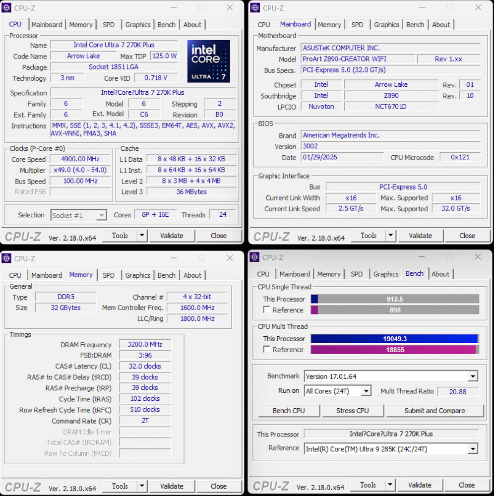Open the Benchmark version dropdown
This screenshot has height=496, width=494.
point(472,376)
